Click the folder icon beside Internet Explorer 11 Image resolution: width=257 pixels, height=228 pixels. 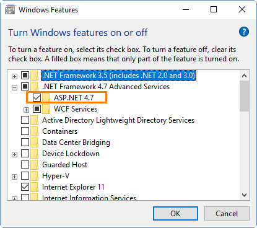pyautogui.click(x=34, y=187)
